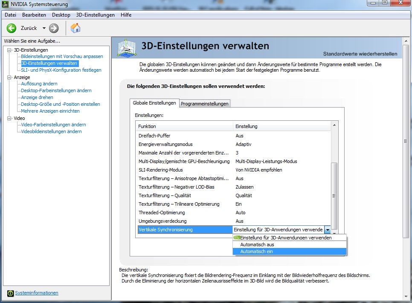
Task: Click the NVIDIA Systemsteuerung title bar icon
Action: pyautogui.click(x=5, y=4)
